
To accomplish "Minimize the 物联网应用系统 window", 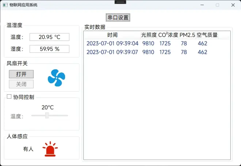I will tap(201, 5).
